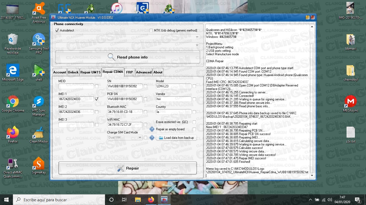Open the Dual SIM mode dropdown
The width and height of the screenshot is (366, 205).
coord(125,137)
